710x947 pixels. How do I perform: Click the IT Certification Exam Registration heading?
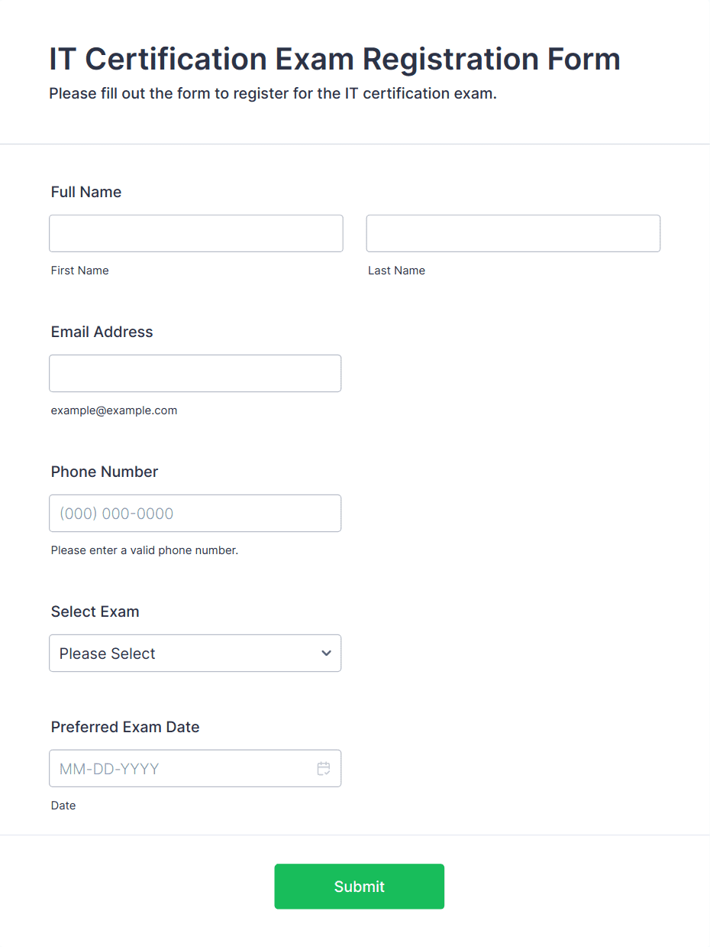pyautogui.click(x=335, y=59)
